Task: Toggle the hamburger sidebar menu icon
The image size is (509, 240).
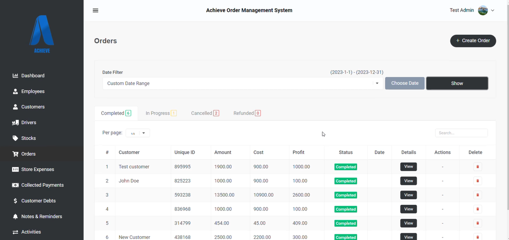Action: click(x=95, y=10)
